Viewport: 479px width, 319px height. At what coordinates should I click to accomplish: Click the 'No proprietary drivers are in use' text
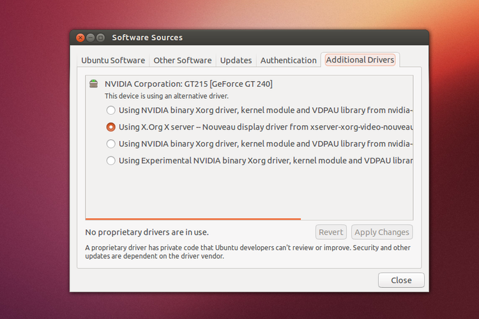click(x=147, y=232)
